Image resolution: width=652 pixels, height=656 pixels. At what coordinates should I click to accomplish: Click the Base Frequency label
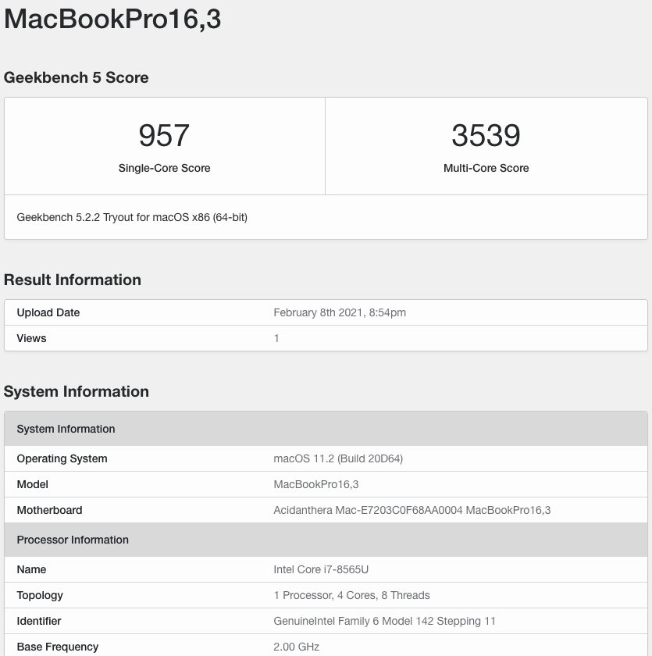click(x=58, y=647)
